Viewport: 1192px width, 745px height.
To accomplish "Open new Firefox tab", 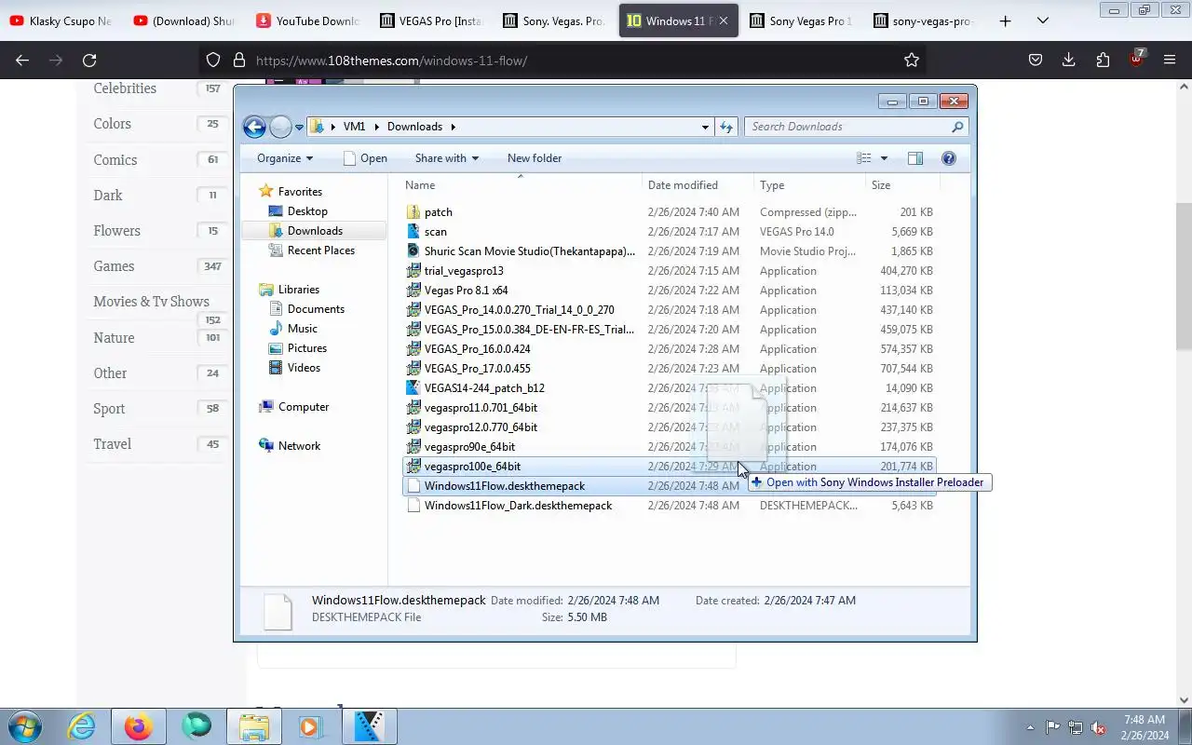I will (1005, 20).
